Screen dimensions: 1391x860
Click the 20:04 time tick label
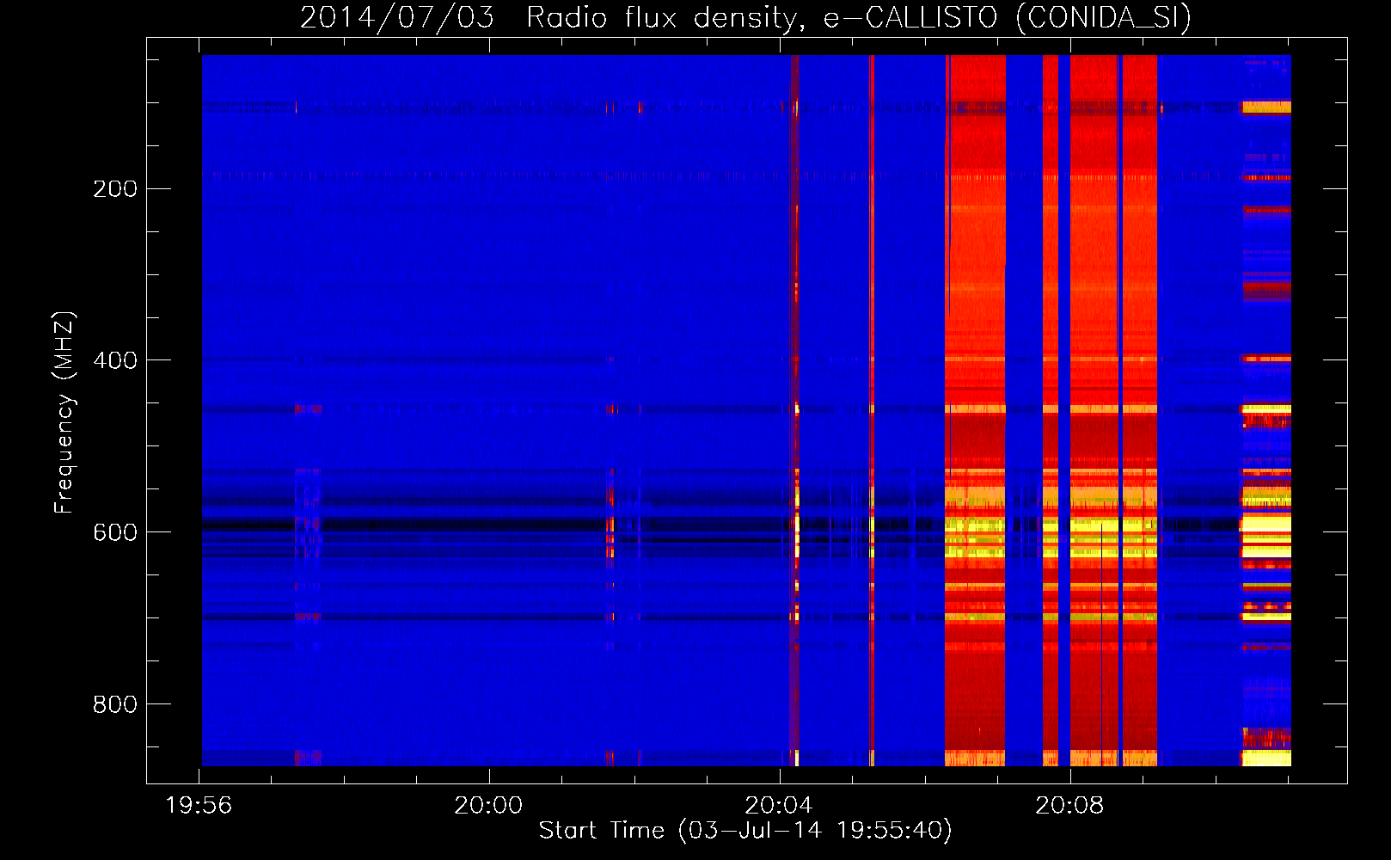coord(779,806)
